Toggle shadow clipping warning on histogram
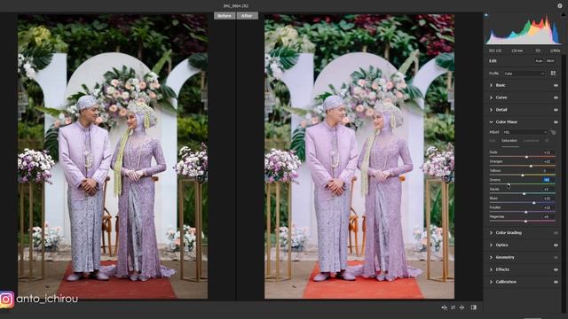Screen dimensions: 568x319 (x=486, y=15)
